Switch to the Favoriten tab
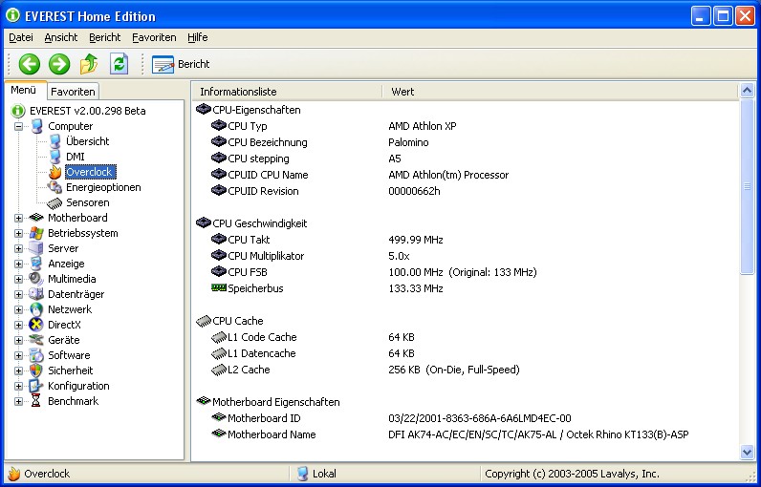Screen dimensions: 761x487 point(73,92)
